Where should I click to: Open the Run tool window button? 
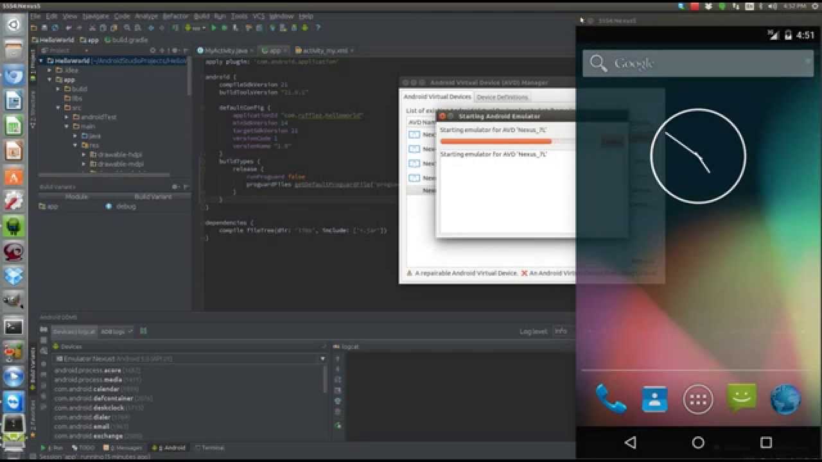pos(53,448)
